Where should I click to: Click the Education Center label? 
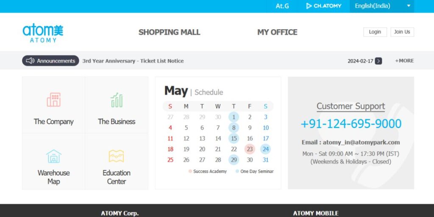[x=117, y=177]
